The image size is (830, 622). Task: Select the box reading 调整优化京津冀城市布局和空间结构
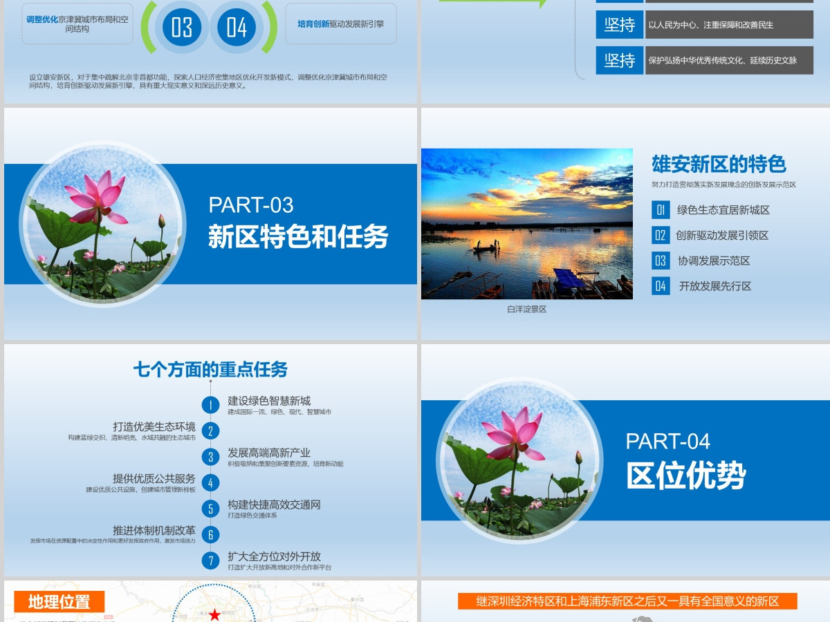[77, 24]
